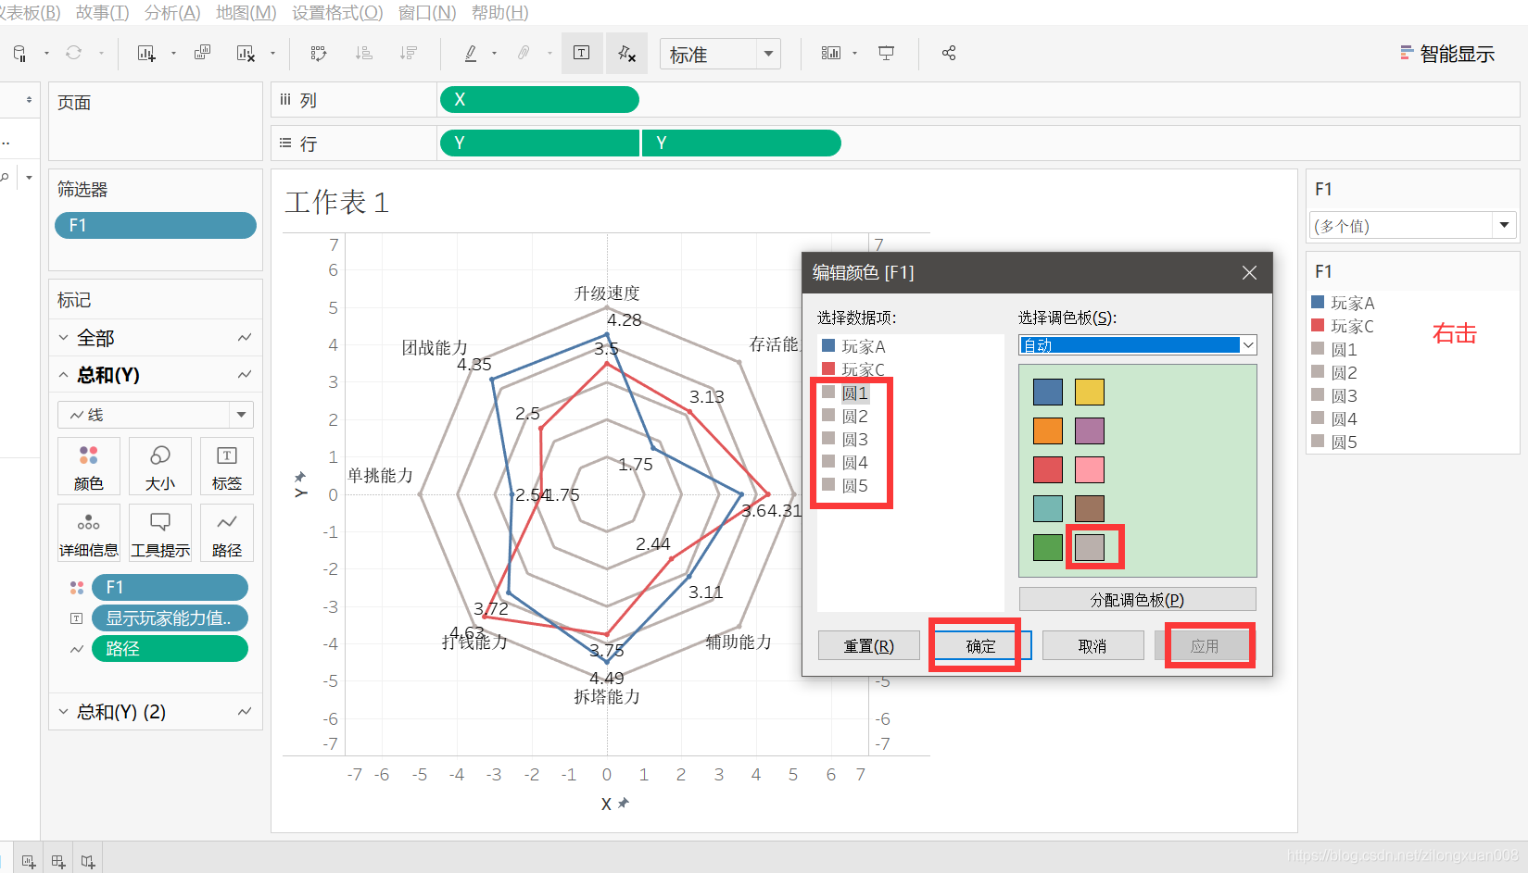1528x873 pixels.
Task: Open the 分析(A) menu
Action: click(172, 13)
